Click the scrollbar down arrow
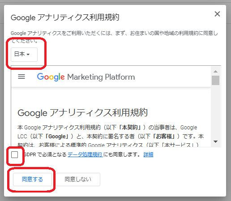The image size is (231, 201). 215,141
